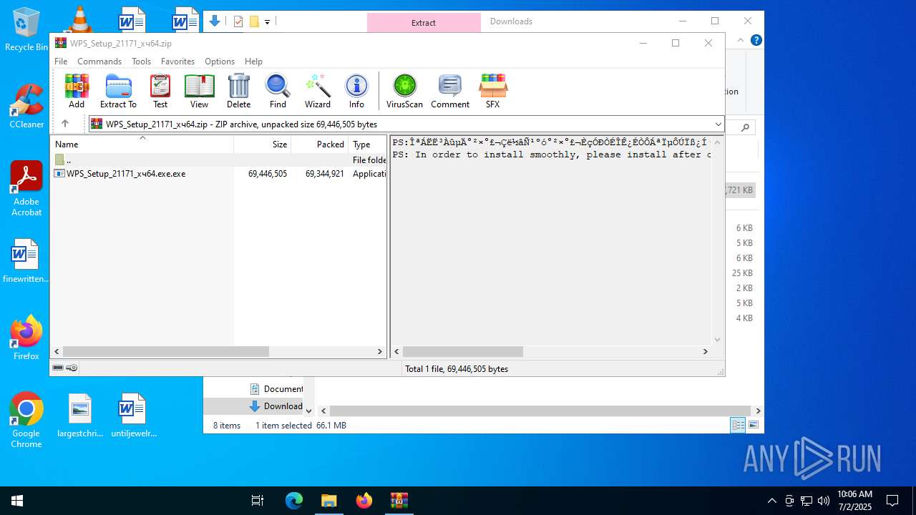The height and width of the screenshot is (515, 916).
Task: Select the Downloads folder in Explorer tree
Action: click(276, 406)
